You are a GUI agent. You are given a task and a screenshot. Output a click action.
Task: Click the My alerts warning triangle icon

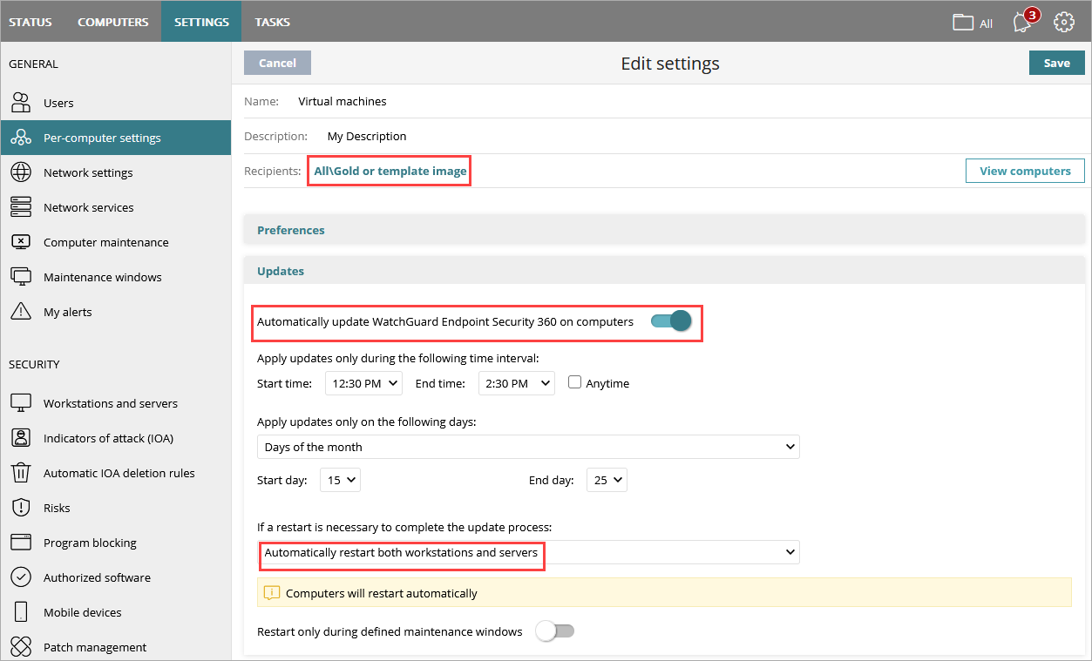(21, 312)
